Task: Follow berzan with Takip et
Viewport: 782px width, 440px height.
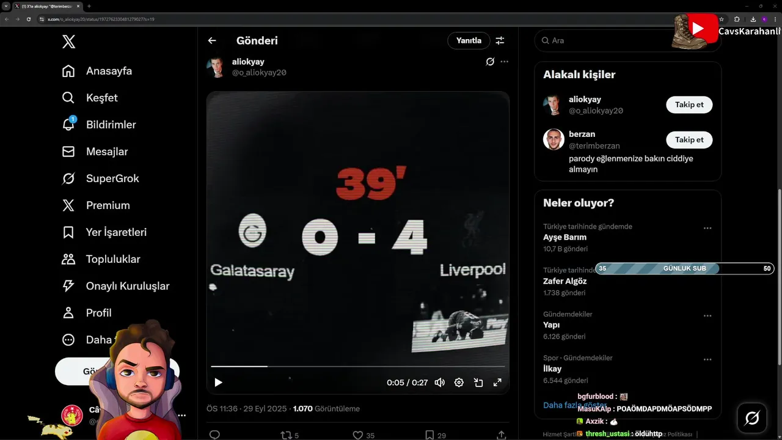Action: click(689, 140)
